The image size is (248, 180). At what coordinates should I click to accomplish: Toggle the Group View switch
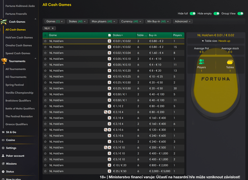pyautogui.click(x=240, y=14)
